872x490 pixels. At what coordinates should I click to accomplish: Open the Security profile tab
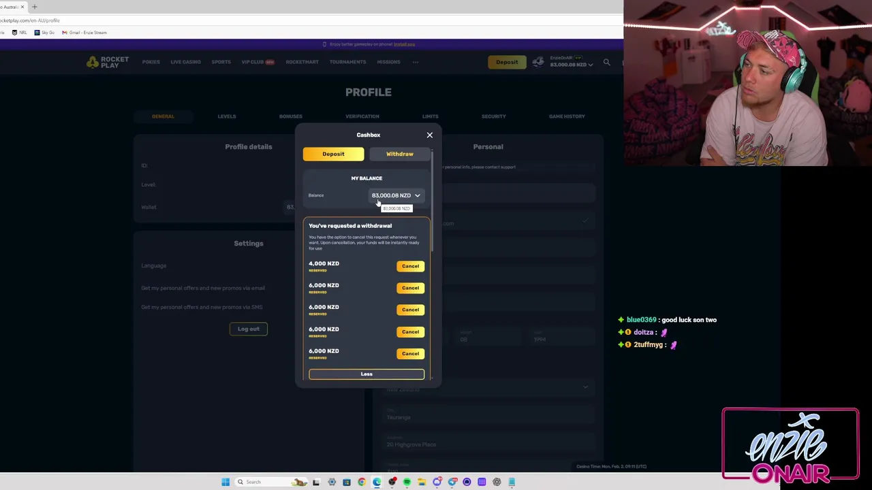pos(494,116)
